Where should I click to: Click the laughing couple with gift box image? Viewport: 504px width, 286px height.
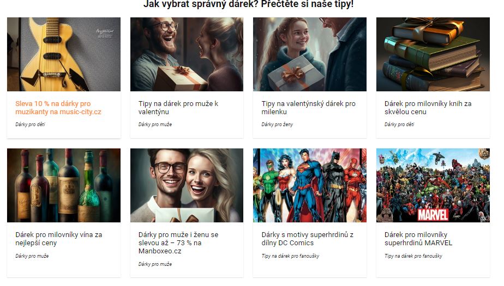tap(187, 54)
